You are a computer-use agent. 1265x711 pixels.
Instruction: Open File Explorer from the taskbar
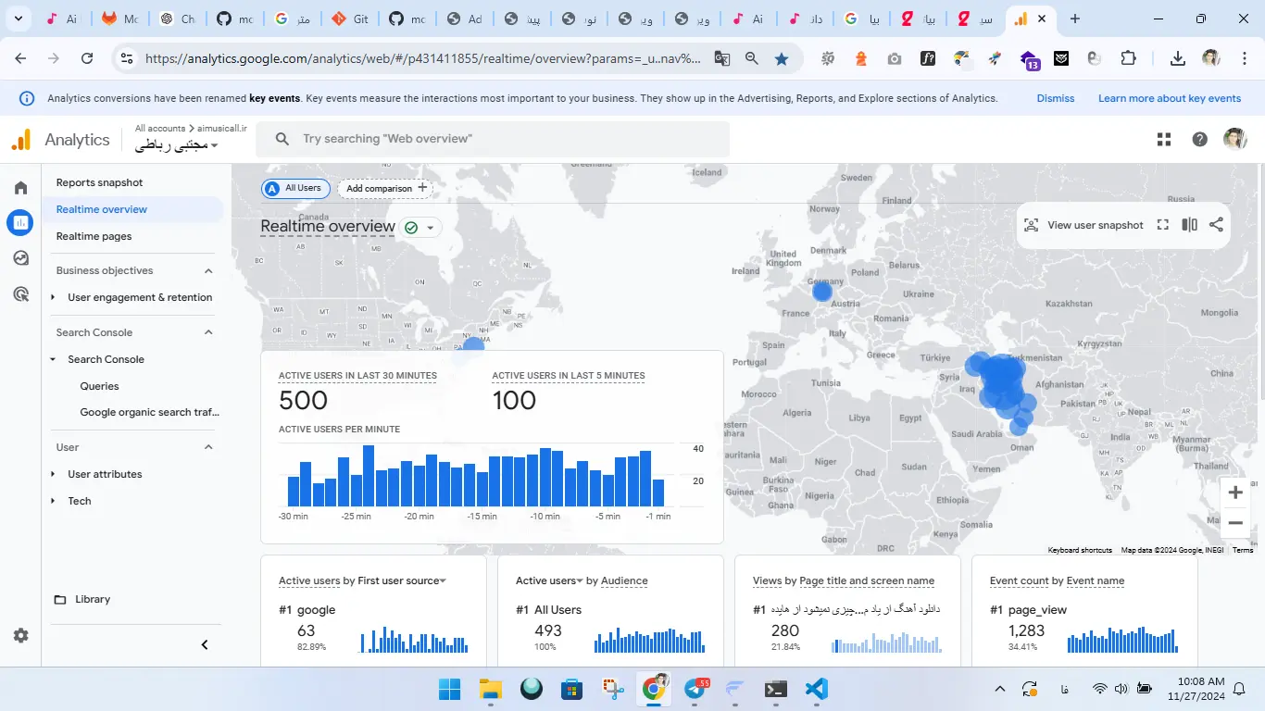tap(490, 689)
